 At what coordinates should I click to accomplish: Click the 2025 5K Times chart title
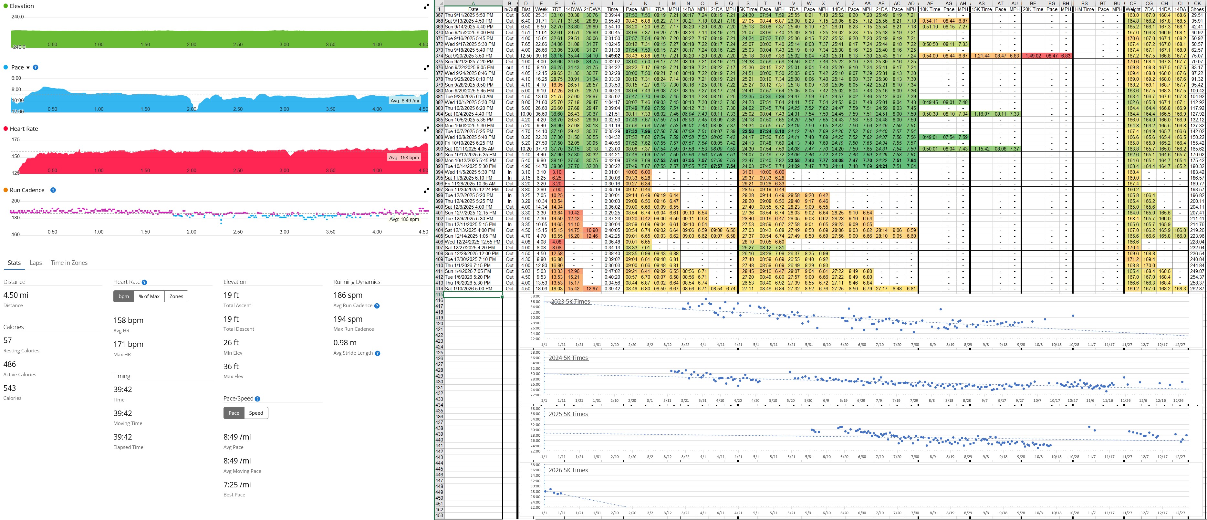pyautogui.click(x=568, y=414)
